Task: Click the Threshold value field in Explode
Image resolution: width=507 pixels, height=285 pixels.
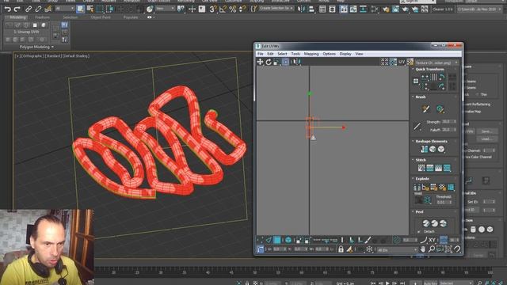Action: [444, 203]
